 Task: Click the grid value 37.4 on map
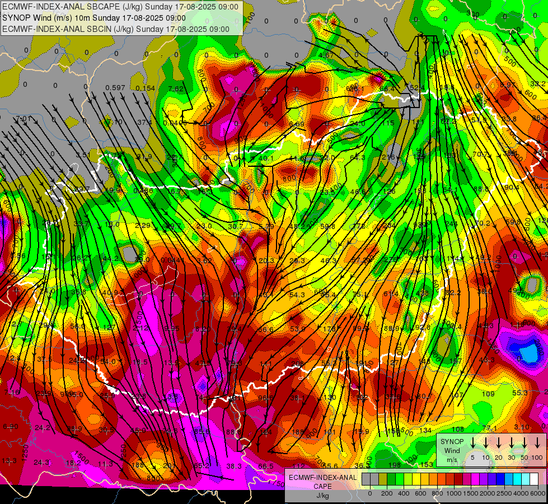144,122
